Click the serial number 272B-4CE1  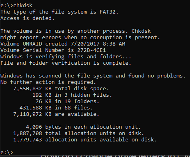click(x=92, y=50)
